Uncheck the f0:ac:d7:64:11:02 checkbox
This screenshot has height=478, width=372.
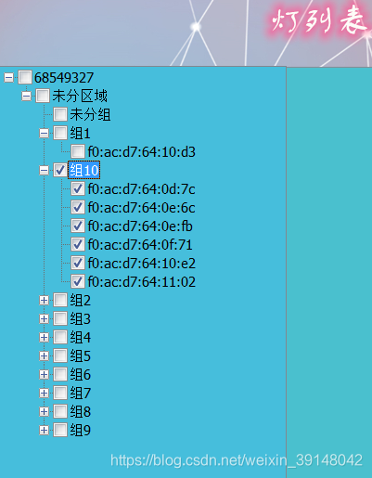click(x=78, y=281)
